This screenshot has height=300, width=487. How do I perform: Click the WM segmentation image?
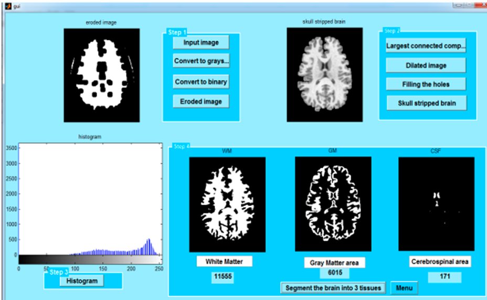tap(227, 205)
